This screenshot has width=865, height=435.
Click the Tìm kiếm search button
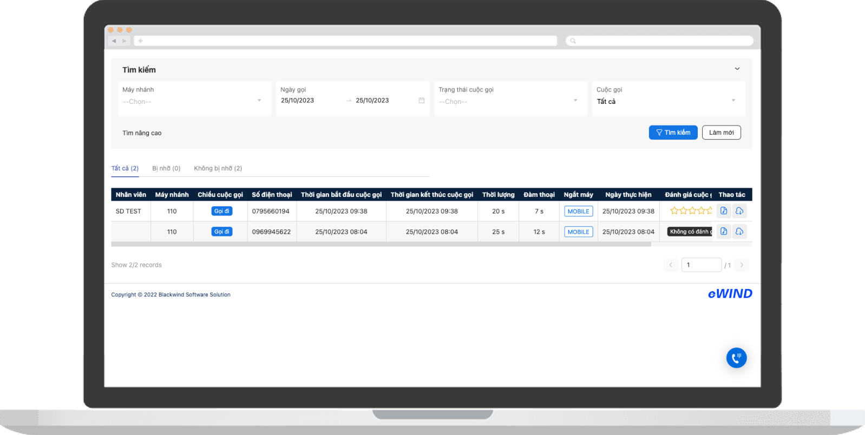click(673, 133)
